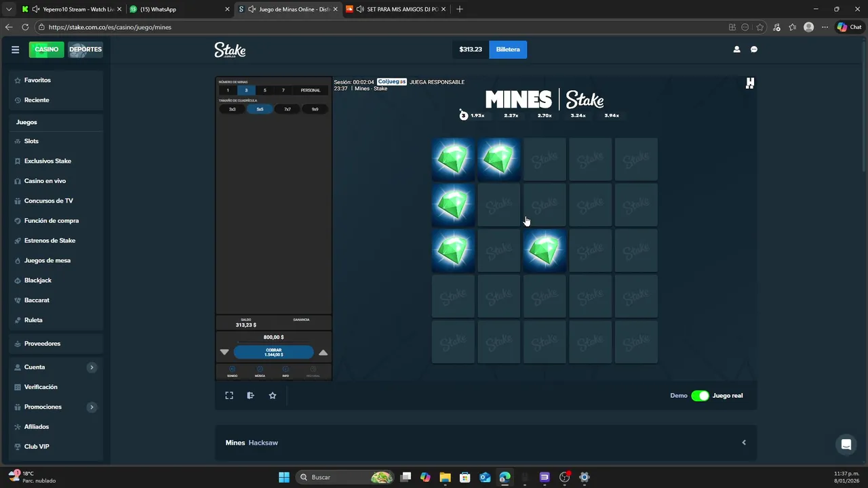Viewport: 868px width, 488px height.
Task: Open the live support chat bubble
Action: 846,445
